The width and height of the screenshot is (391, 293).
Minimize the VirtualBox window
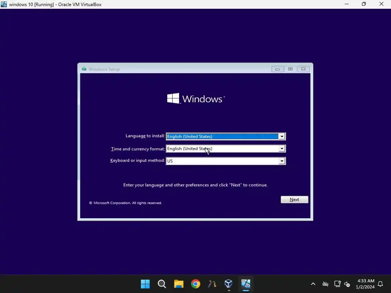tap(347, 4)
